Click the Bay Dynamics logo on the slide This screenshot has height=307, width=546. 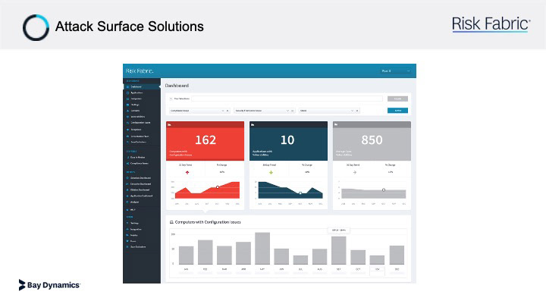(x=49, y=285)
